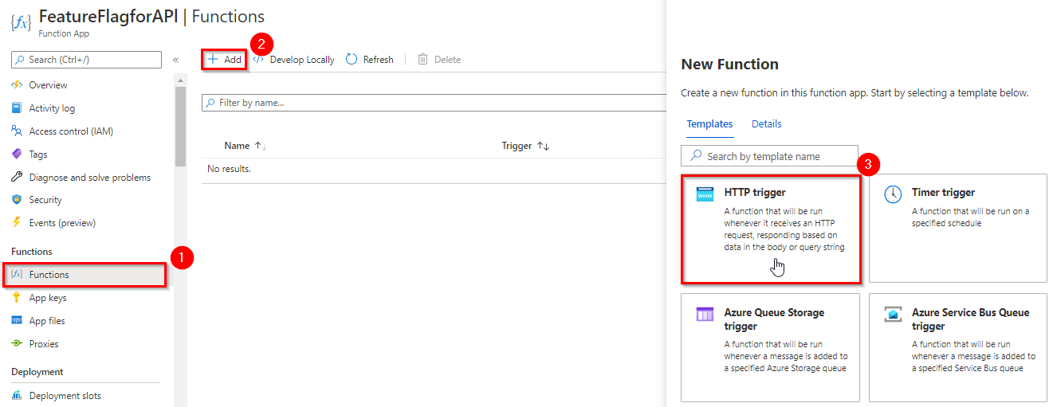Click the Events lightning bolt icon

pos(17,223)
